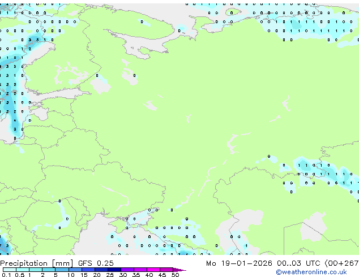Click the 30–35 mm purple legend box
The image size is (359, 277).
click(127, 270)
